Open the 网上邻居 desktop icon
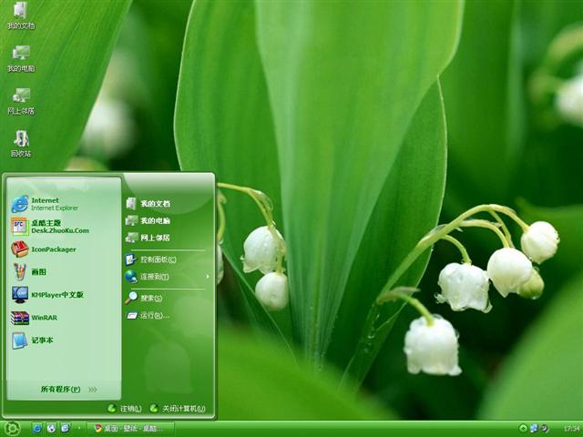Viewport: 583px width, 437px height. pos(21,101)
